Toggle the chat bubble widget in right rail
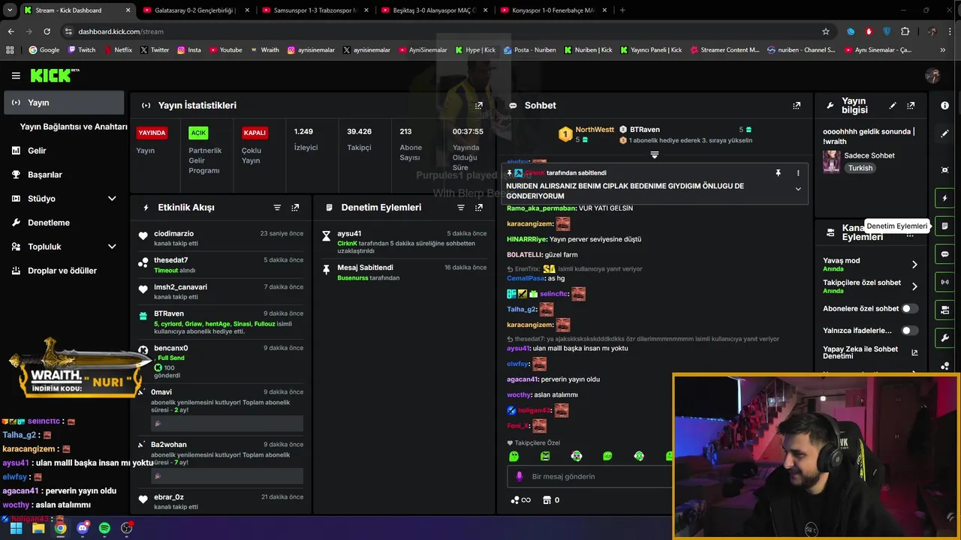The width and height of the screenshot is (961, 540). (x=944, y=254)
